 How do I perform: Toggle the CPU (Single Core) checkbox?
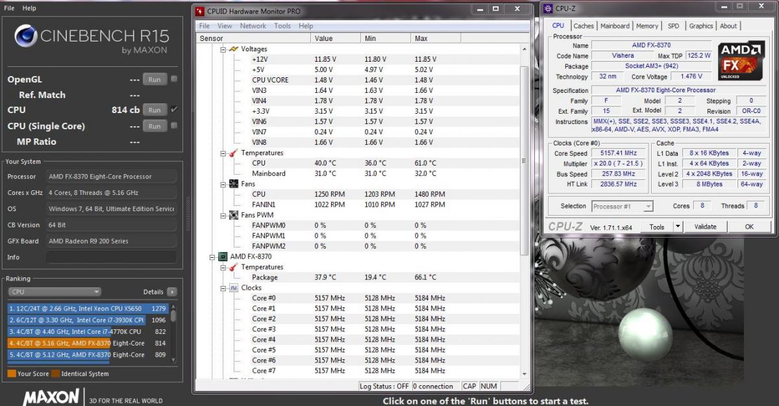174,125
